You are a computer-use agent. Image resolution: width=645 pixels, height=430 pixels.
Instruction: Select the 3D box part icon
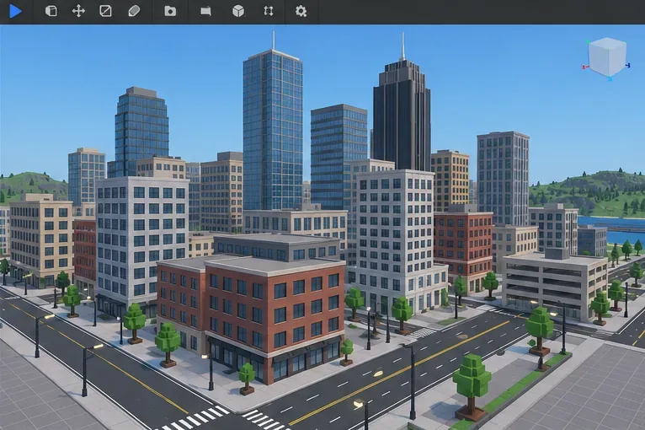[238, 11]
